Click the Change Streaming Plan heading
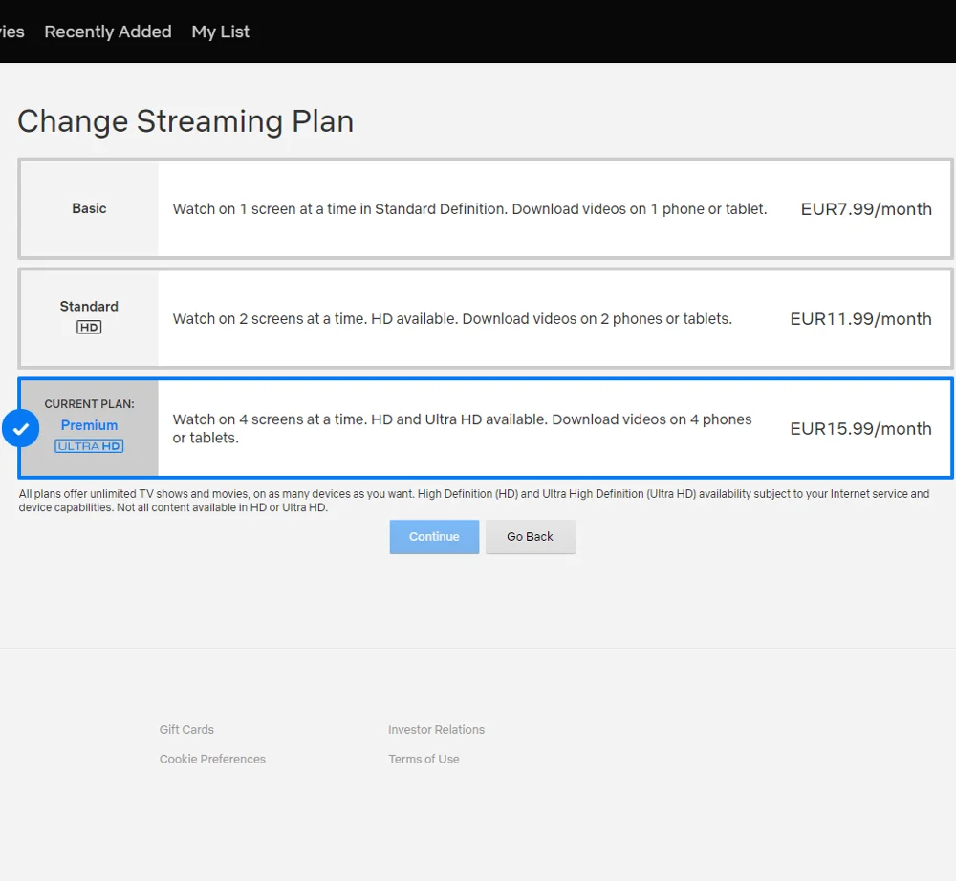 (x=185, y=121)
